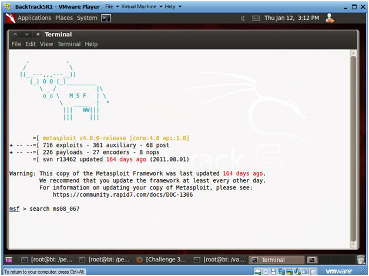
Task: Open the Virtual Machine dropdown menu
Action: [142, 6]
